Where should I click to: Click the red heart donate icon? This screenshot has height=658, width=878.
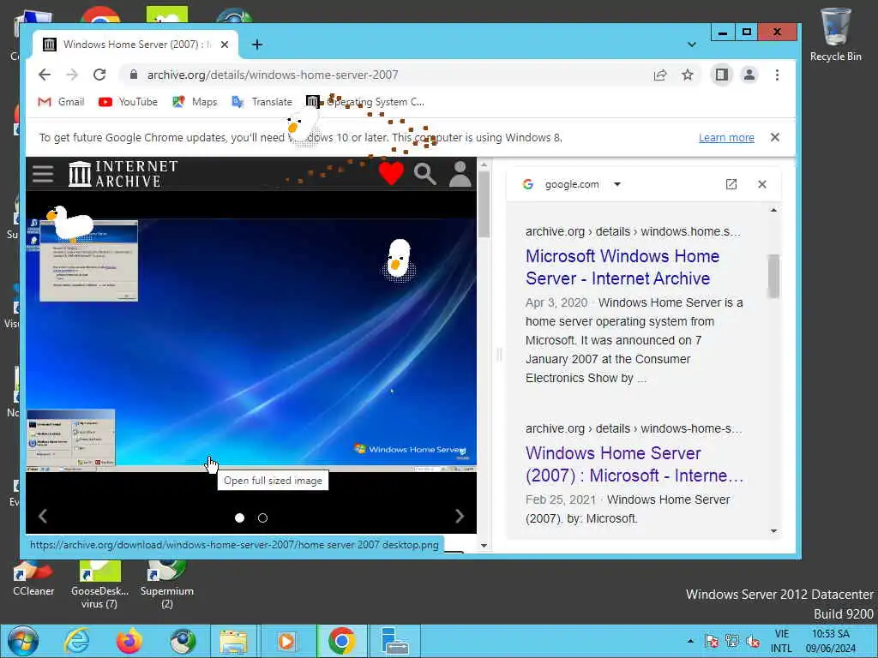[x=391, y=173]
